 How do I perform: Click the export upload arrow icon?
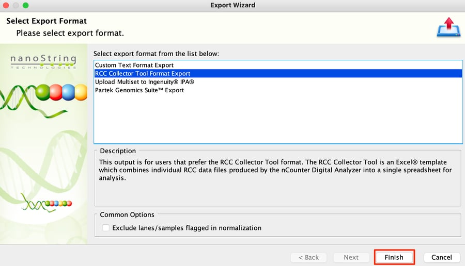coord(448,27)
